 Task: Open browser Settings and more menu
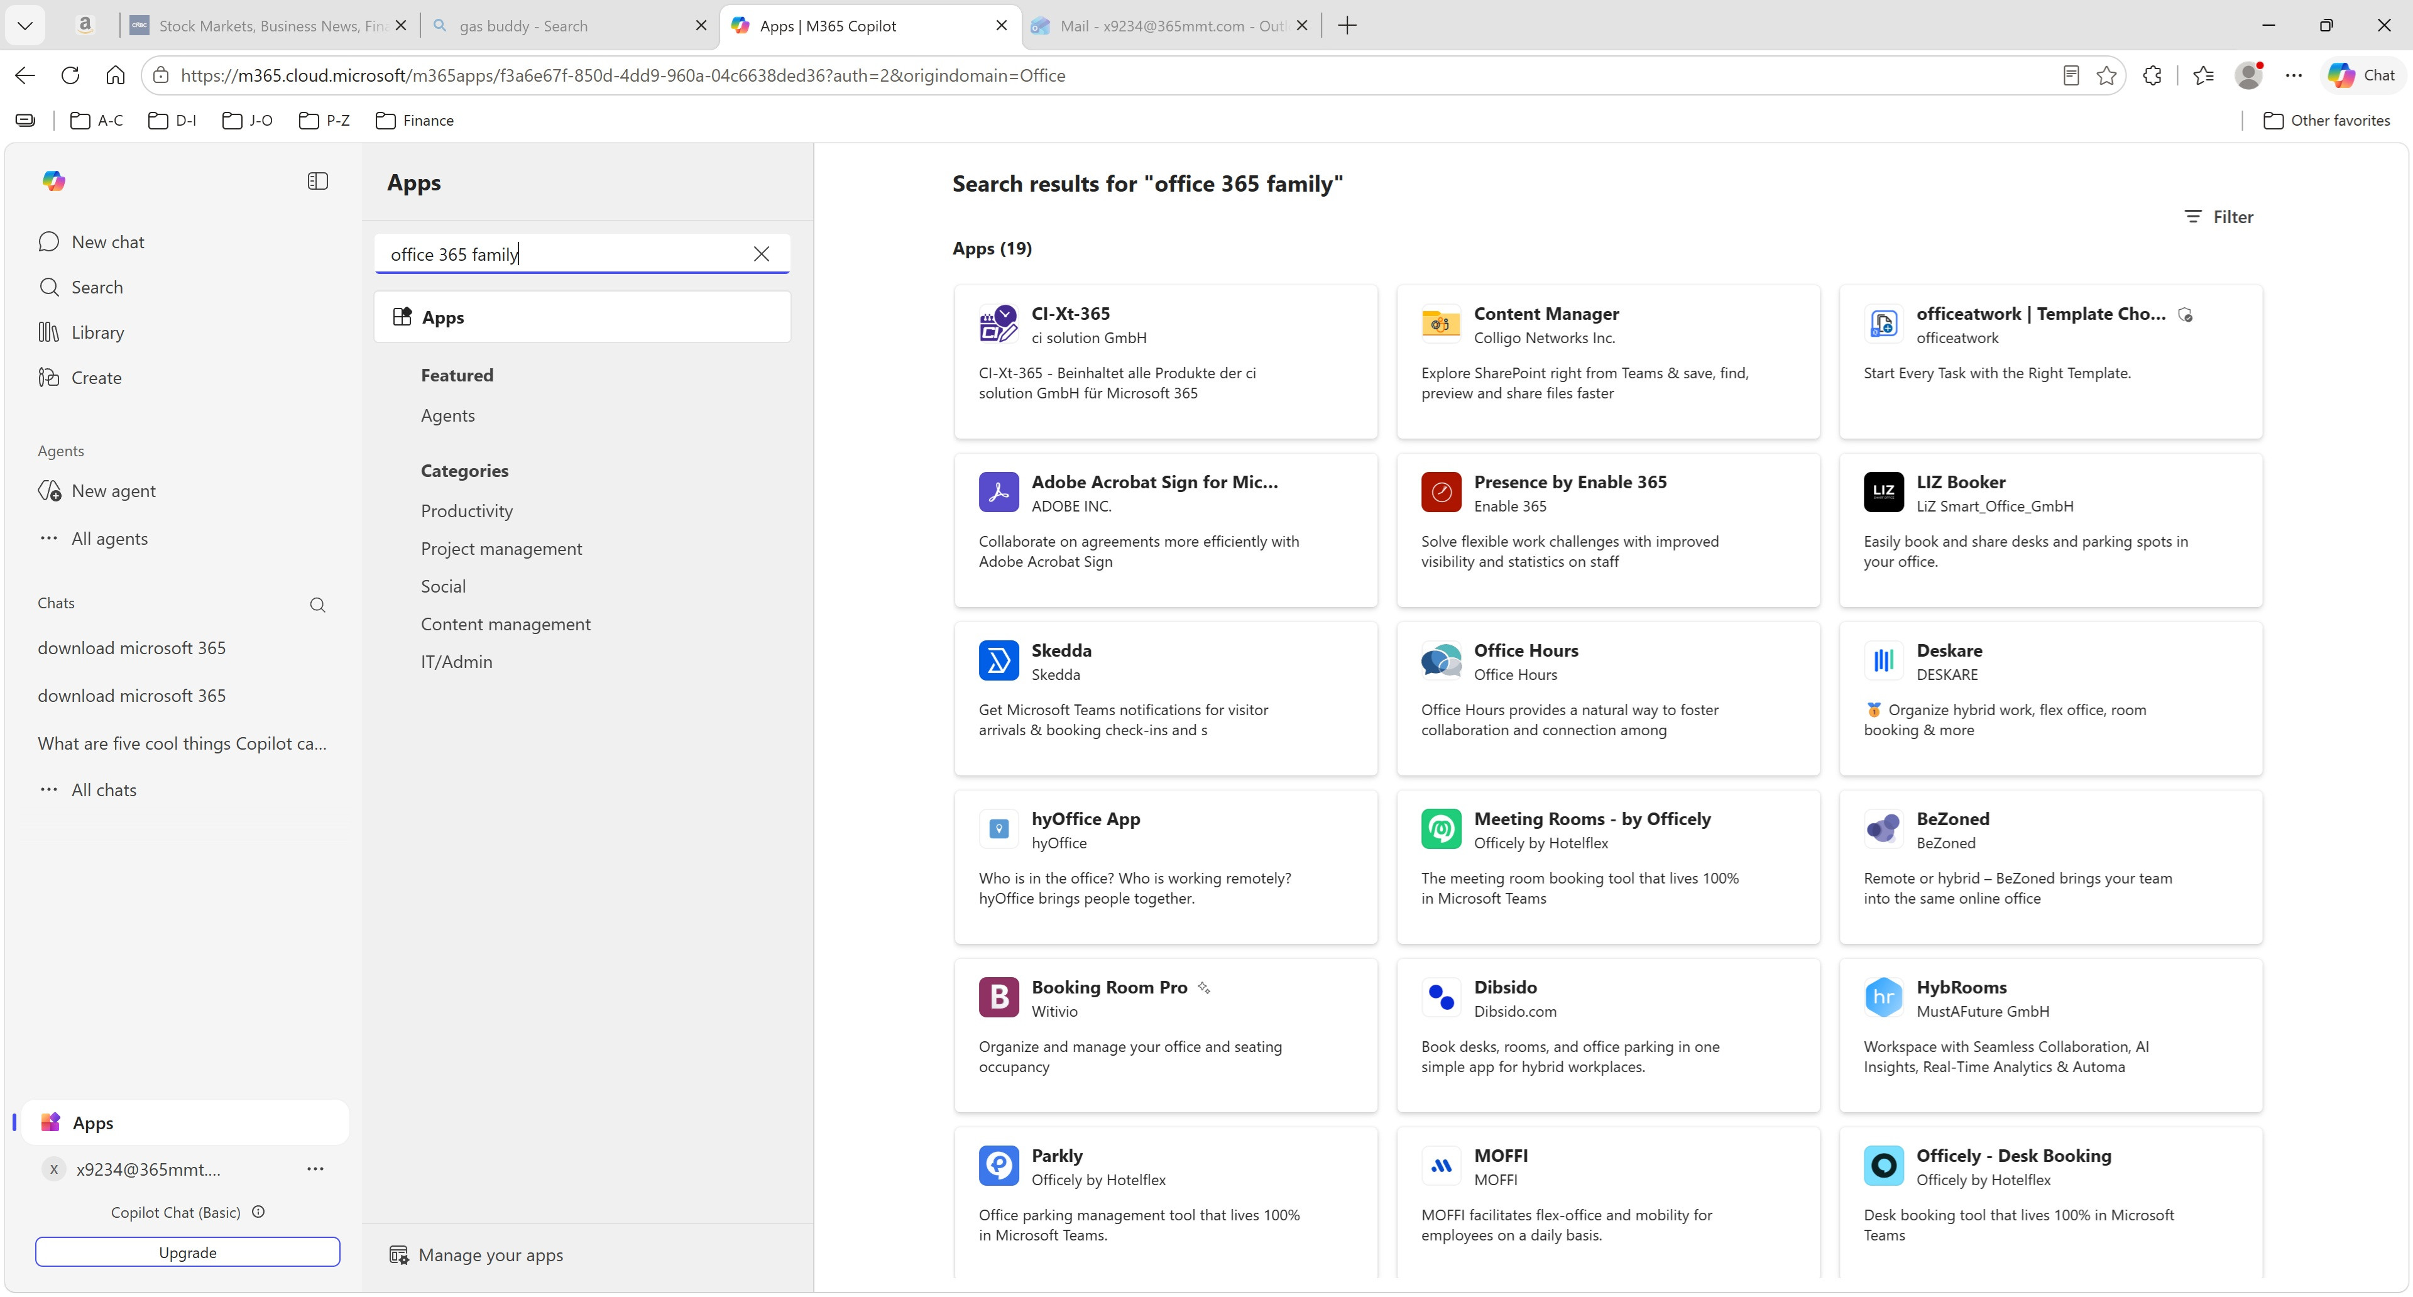tap(2293, 76)
